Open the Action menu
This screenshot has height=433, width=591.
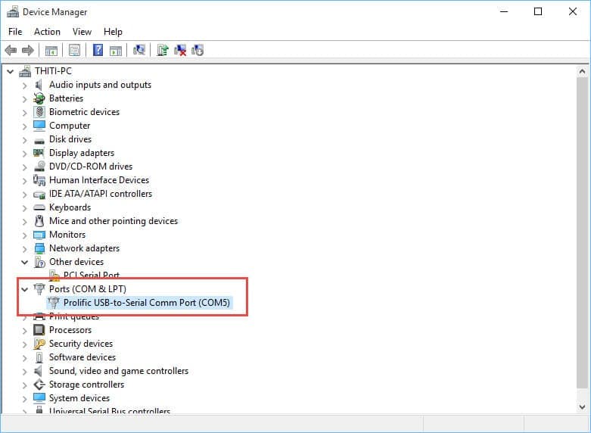point(47,32)
